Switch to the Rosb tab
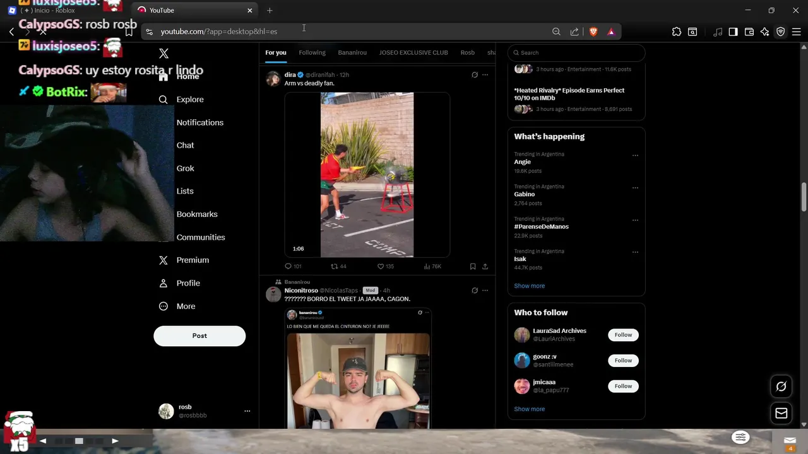Screen dimensions: 808x454 coord(468,53)
